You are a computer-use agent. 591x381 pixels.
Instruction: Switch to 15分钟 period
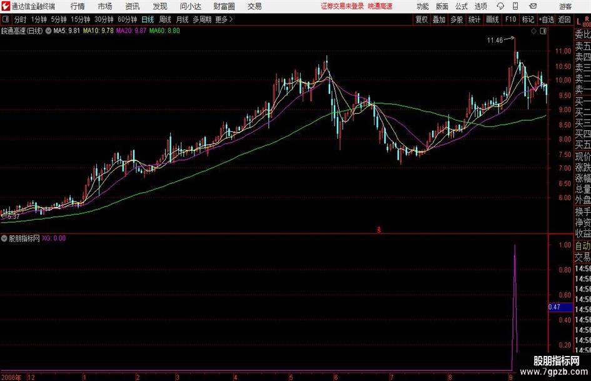tap(81, 19)
